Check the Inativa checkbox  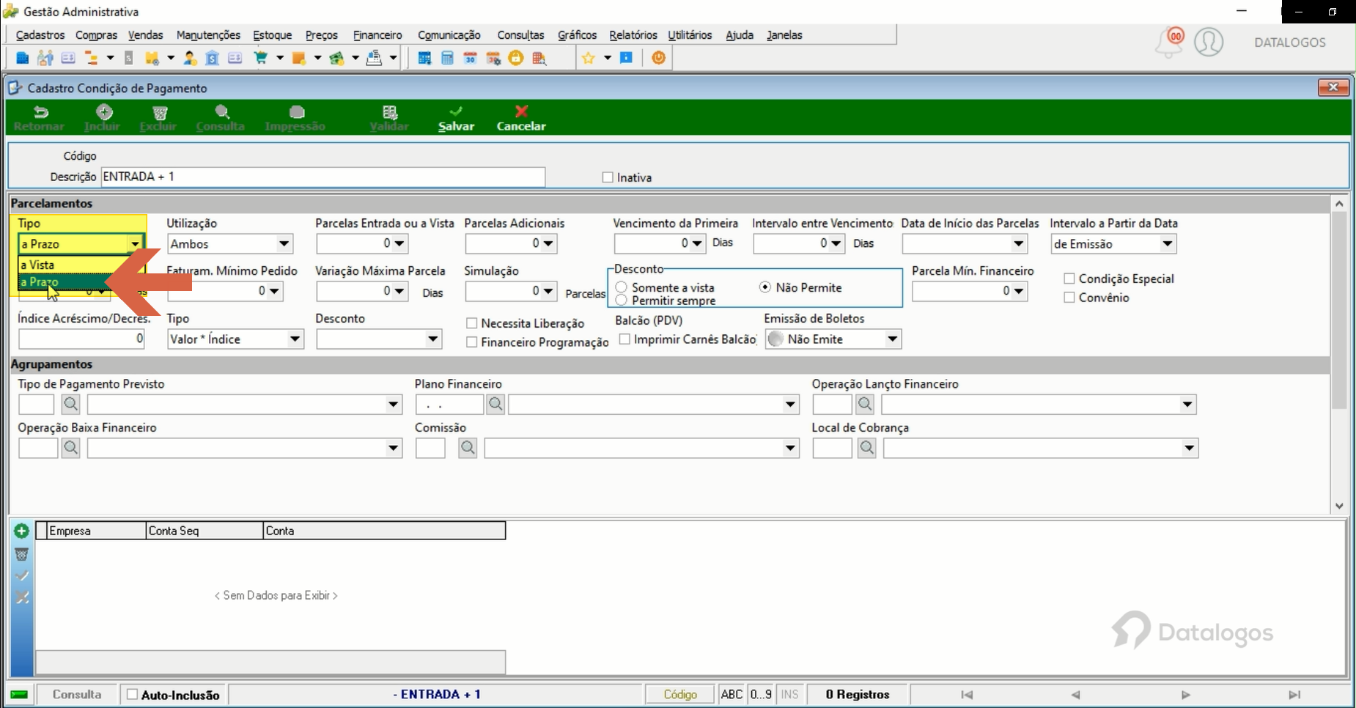click(x=608, y=177)
